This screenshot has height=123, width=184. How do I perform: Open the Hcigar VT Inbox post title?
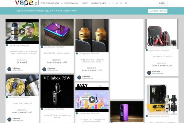point(58,116)
